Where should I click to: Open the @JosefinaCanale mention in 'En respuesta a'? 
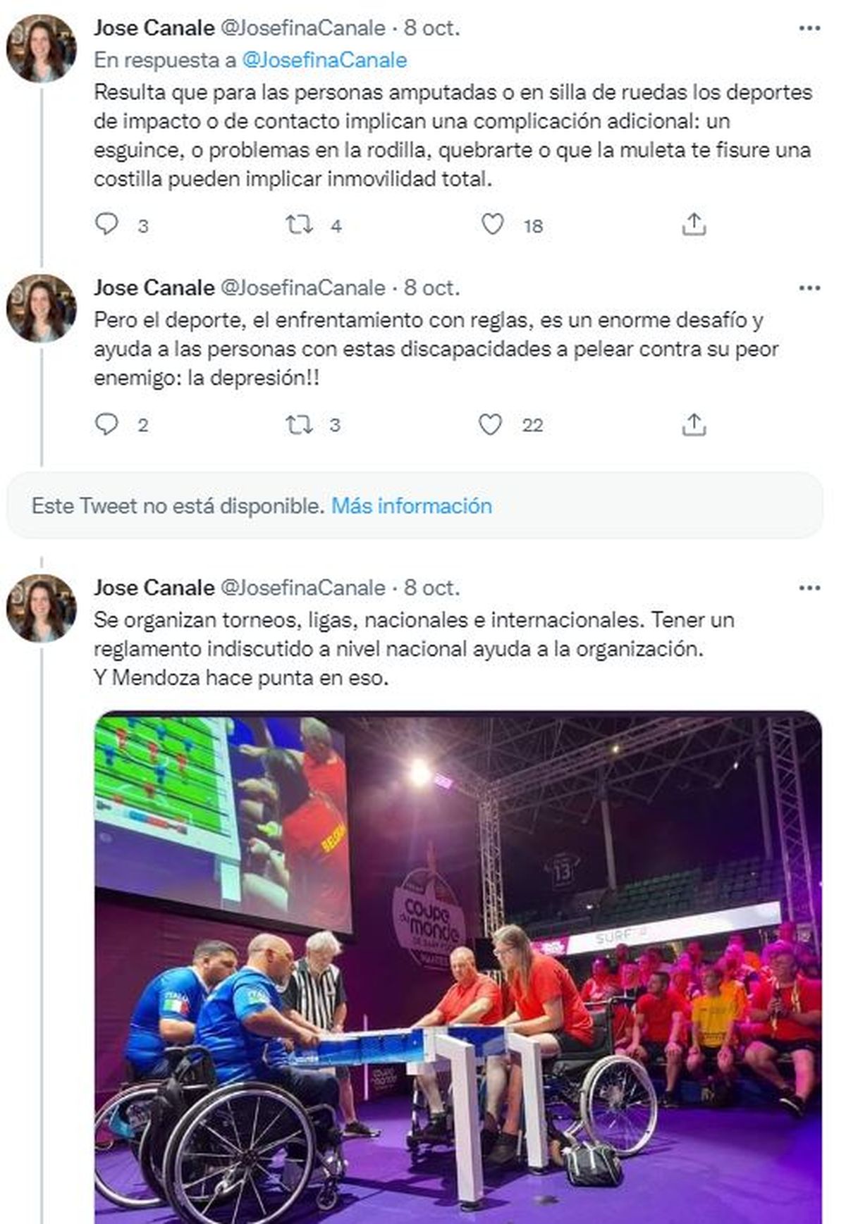324,60
